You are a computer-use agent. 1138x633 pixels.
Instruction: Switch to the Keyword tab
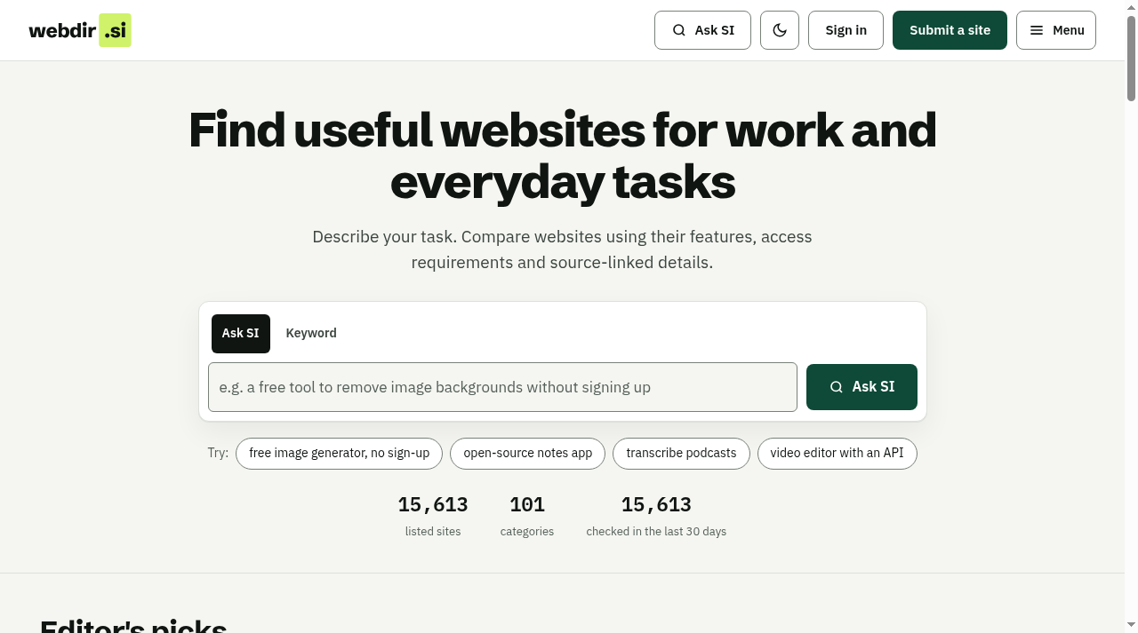click(x=311, y=334)
